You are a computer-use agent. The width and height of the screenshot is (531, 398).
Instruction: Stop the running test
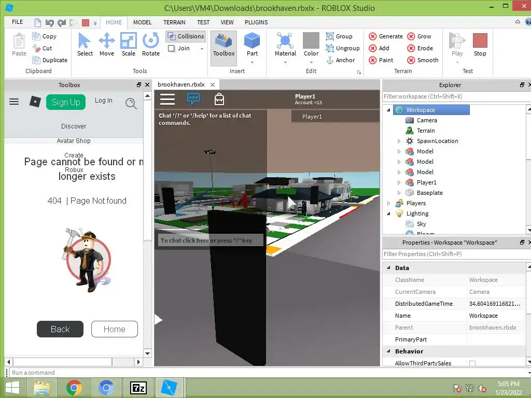(x=480, y=45)
